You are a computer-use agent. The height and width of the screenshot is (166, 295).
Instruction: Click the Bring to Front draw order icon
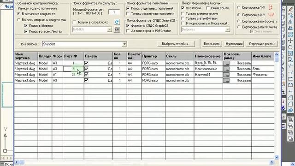[x=290, y=119]
